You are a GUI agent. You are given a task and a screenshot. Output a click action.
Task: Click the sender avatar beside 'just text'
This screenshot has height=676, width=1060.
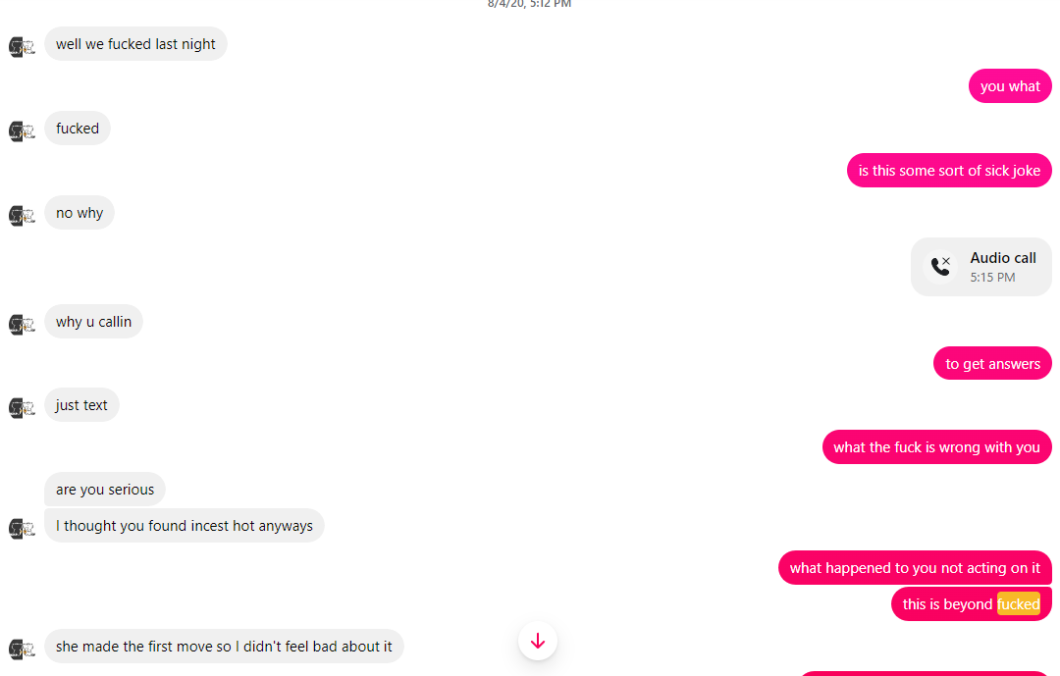click(22, 408)
